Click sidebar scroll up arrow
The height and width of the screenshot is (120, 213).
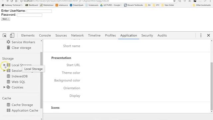point(41,41)
